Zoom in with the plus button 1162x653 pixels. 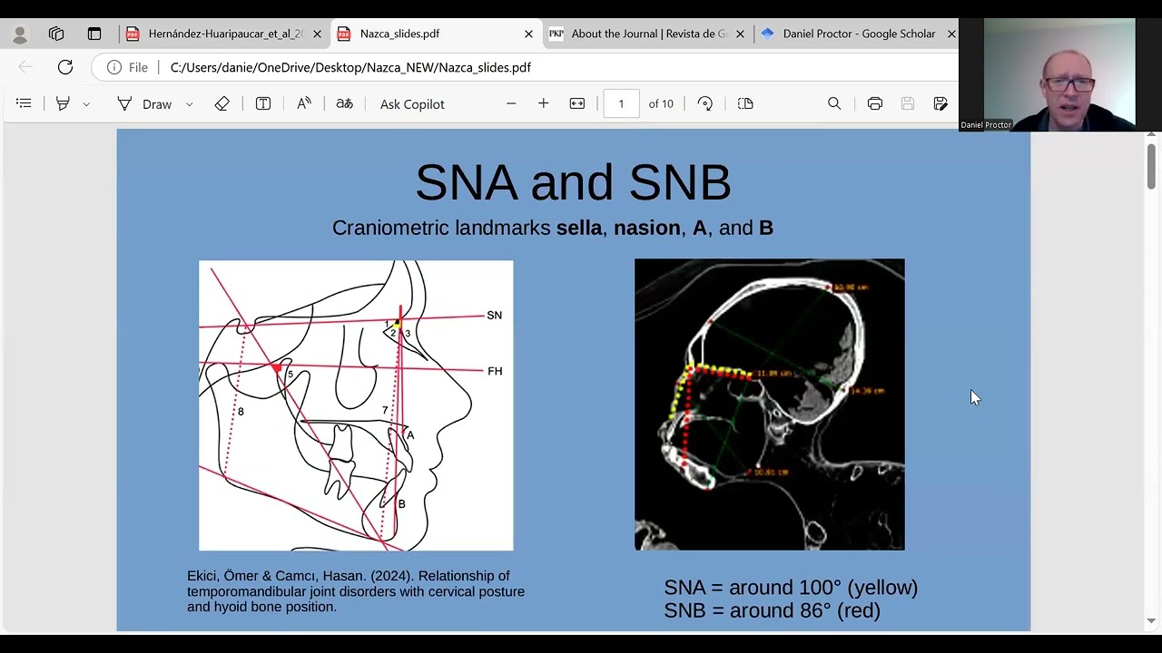[543, 103]
